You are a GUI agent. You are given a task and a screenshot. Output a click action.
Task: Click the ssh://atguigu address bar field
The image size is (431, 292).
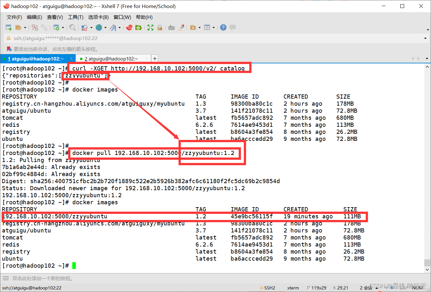tap(216, 38)
